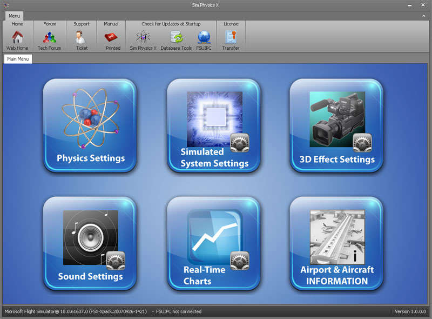This screenshot has width=432, height=319.
Task: Open Sound Settings tile
Action: 90,243
